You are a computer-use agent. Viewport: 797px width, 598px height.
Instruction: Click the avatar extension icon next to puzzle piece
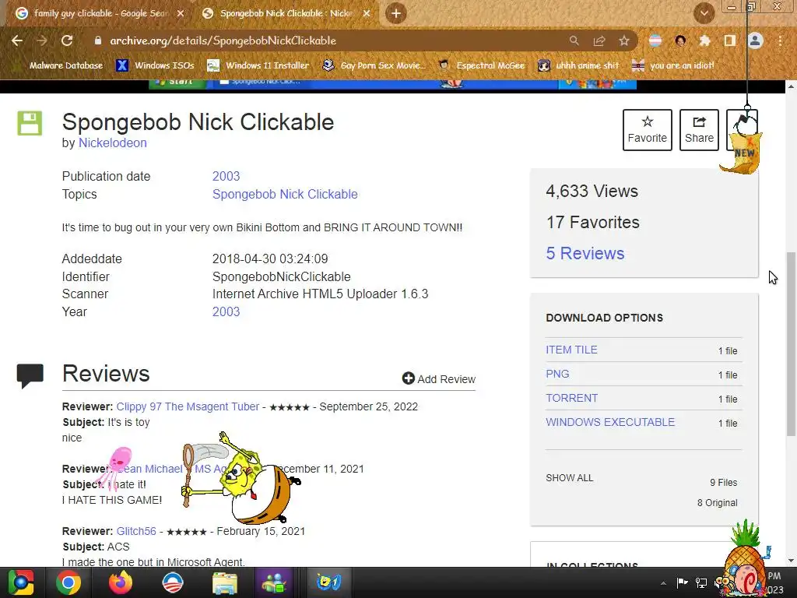[680, 40]
